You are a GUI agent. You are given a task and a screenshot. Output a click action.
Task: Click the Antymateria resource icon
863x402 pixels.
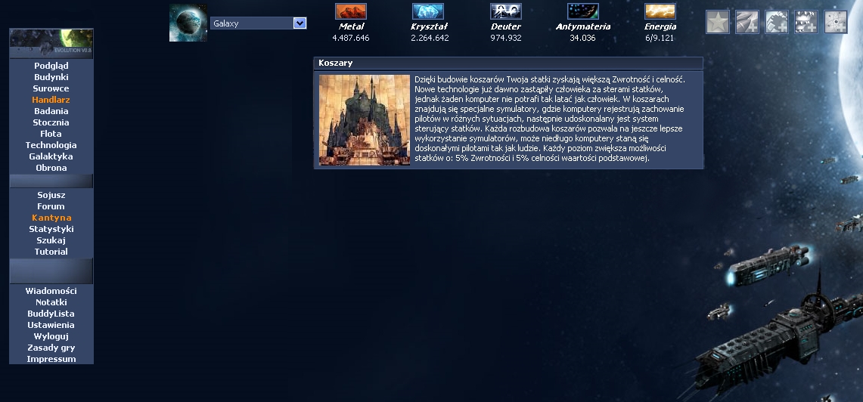pyautogui.click(x=583, y=11)
